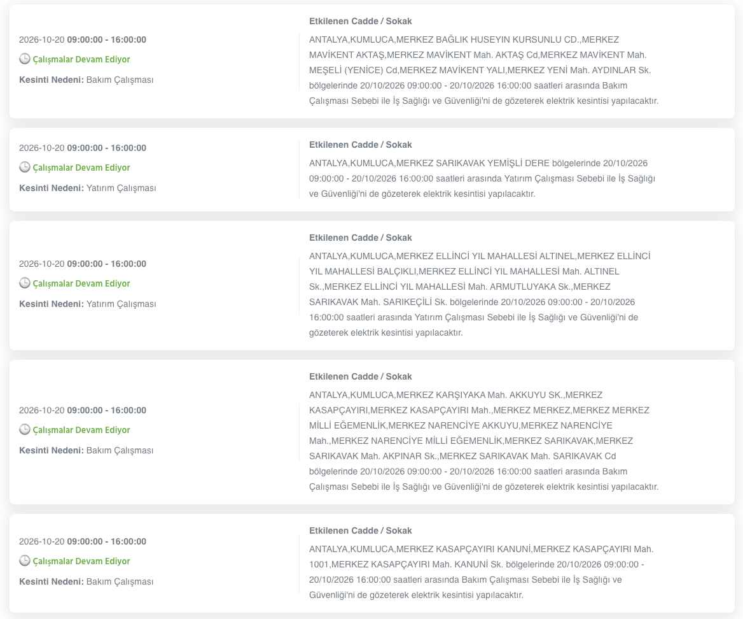Image resolution: width=743 pixels, height=619 pixels.
Task: Click Kesinti Nedeni: Yatırım Çalışması in second card
Action: coord(87,189)
